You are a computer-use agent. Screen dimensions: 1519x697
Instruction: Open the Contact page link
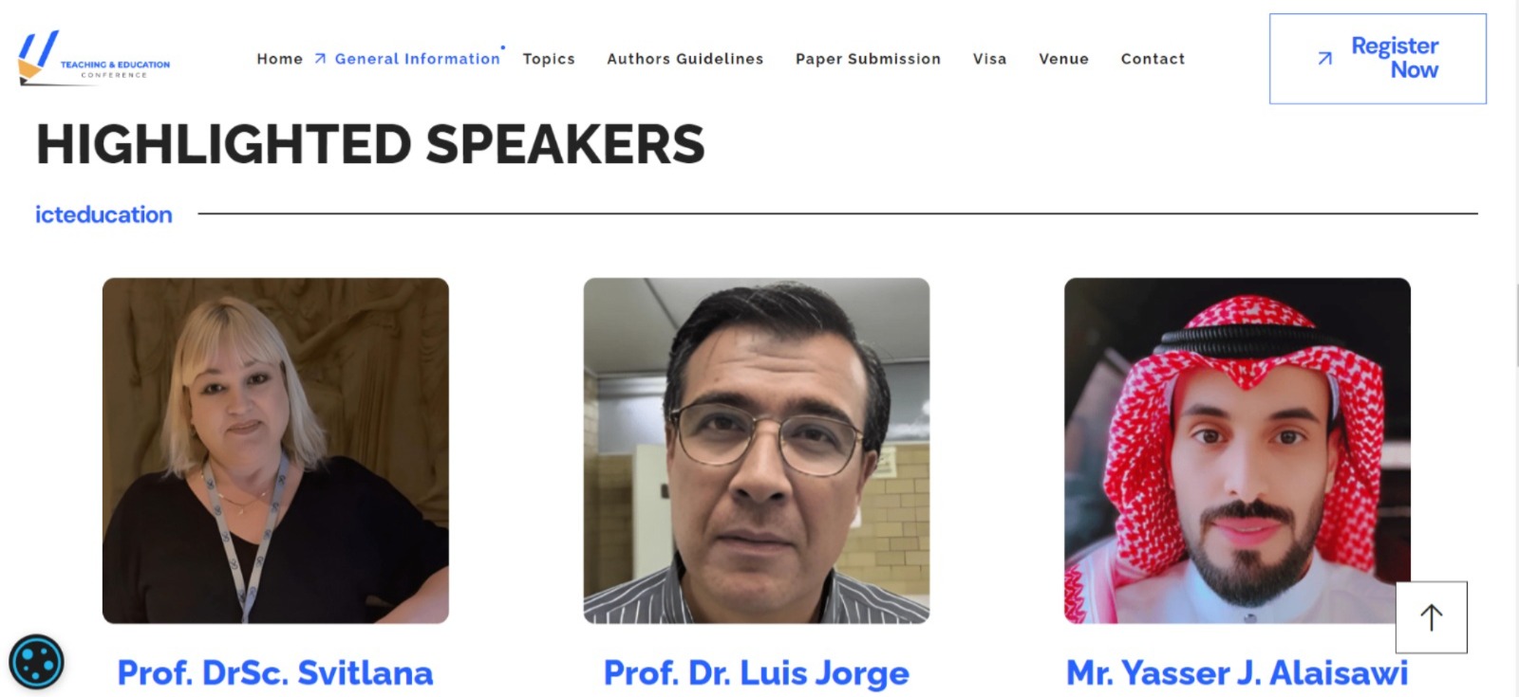1153,59
